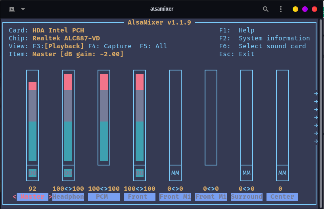Click the empty Surround volume bar
Image resolution: width=324 pixels, height=209 pixels.
click(247, 118)
